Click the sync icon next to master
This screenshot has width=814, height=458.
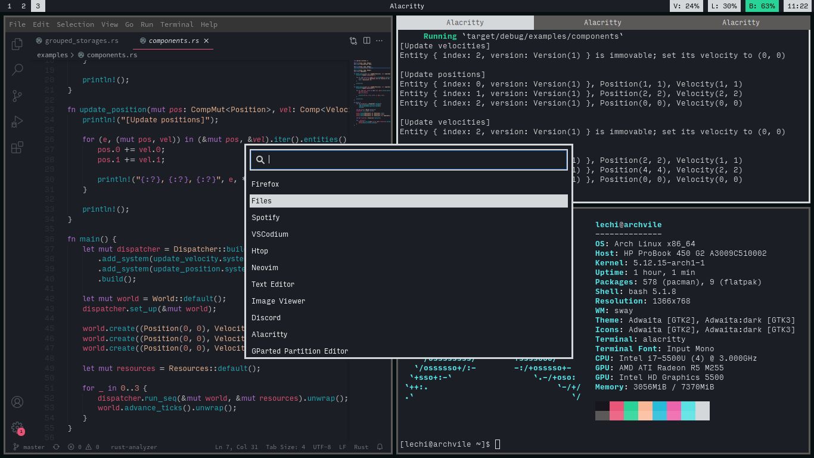[x=55, y=447]
